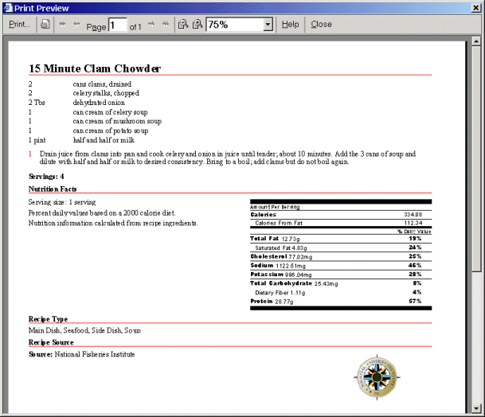Click 'Total Fat 12.73g' row
485x417 pixels.
341,239
